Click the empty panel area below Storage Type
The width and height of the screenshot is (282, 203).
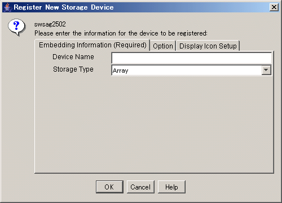coord(154,124)
